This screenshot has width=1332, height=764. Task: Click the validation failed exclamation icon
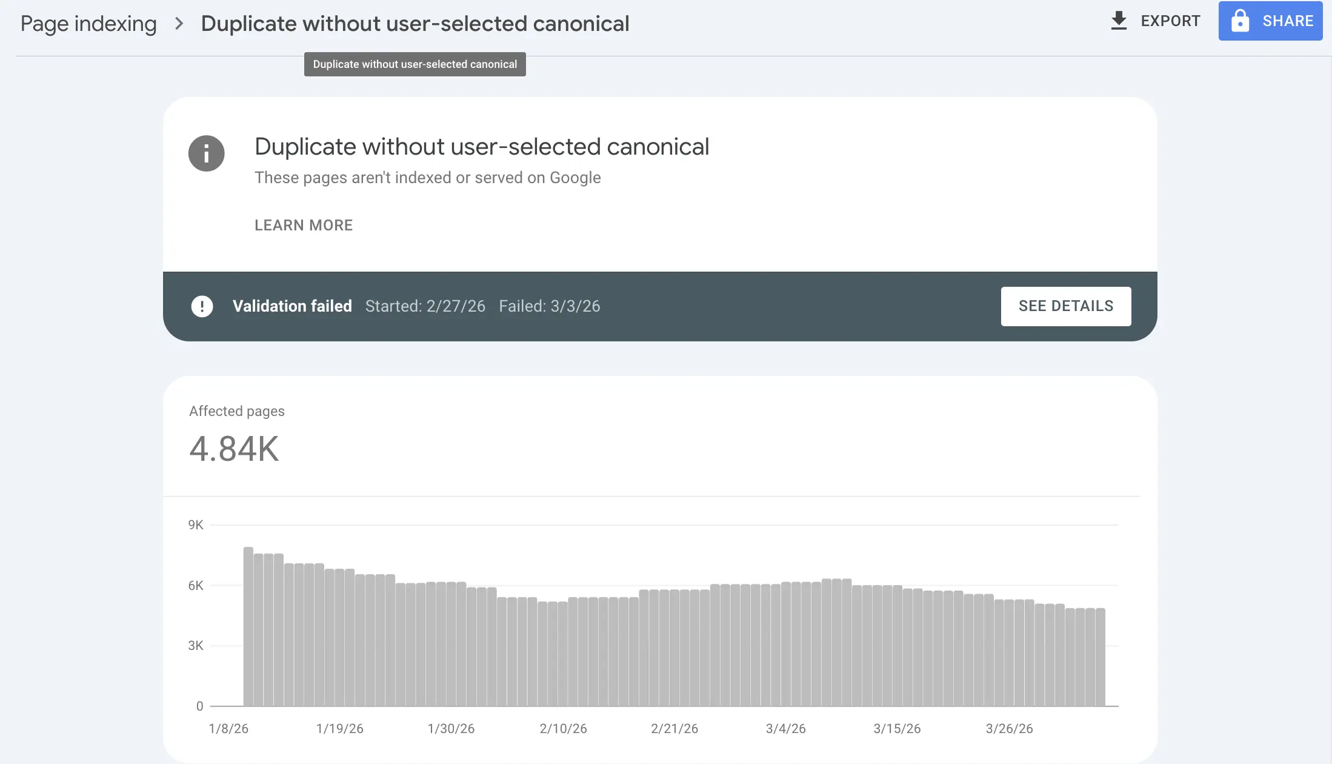coord(202,306)
